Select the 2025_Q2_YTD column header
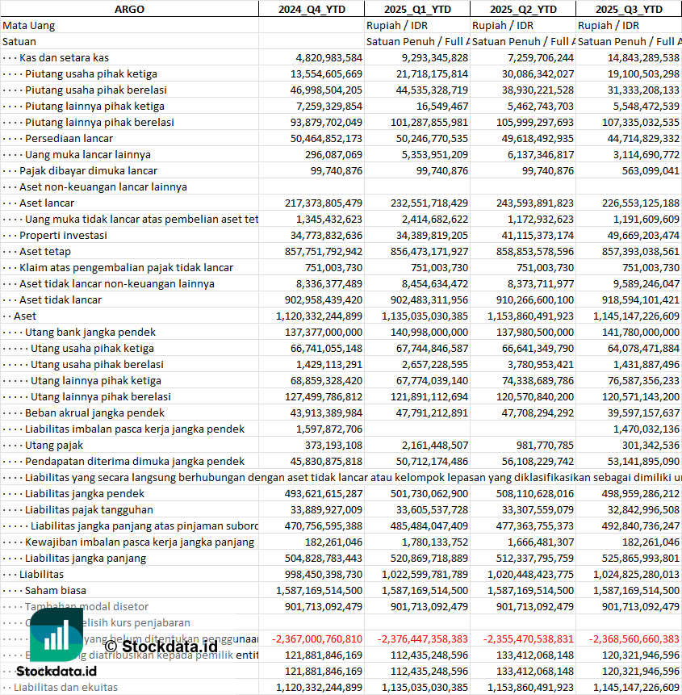 (x=523, y=10)
